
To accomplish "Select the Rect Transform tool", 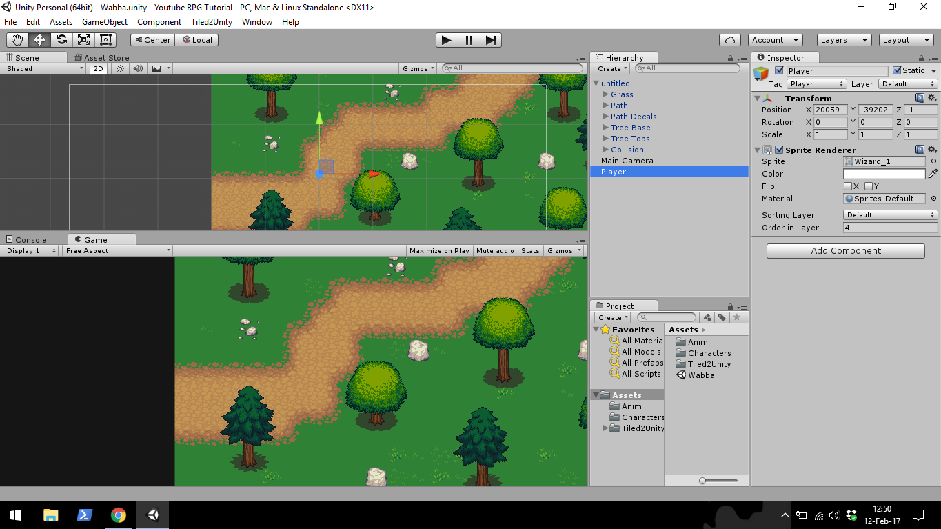I will [105, 40].
